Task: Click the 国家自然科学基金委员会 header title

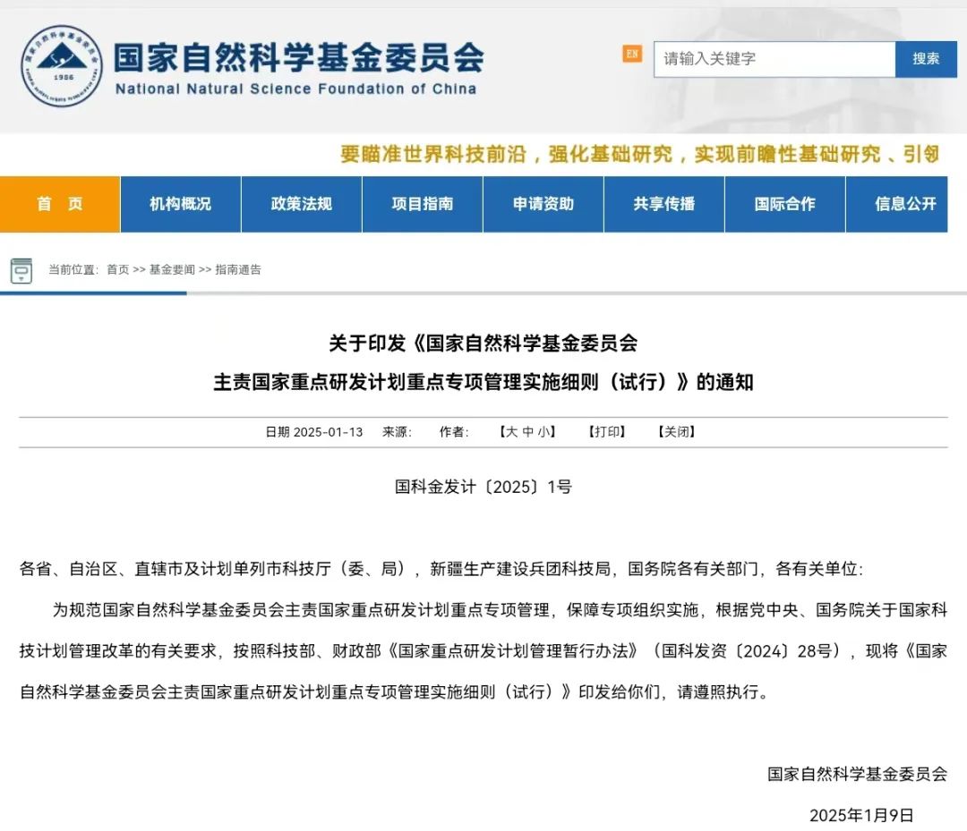Action: [299, 58]
